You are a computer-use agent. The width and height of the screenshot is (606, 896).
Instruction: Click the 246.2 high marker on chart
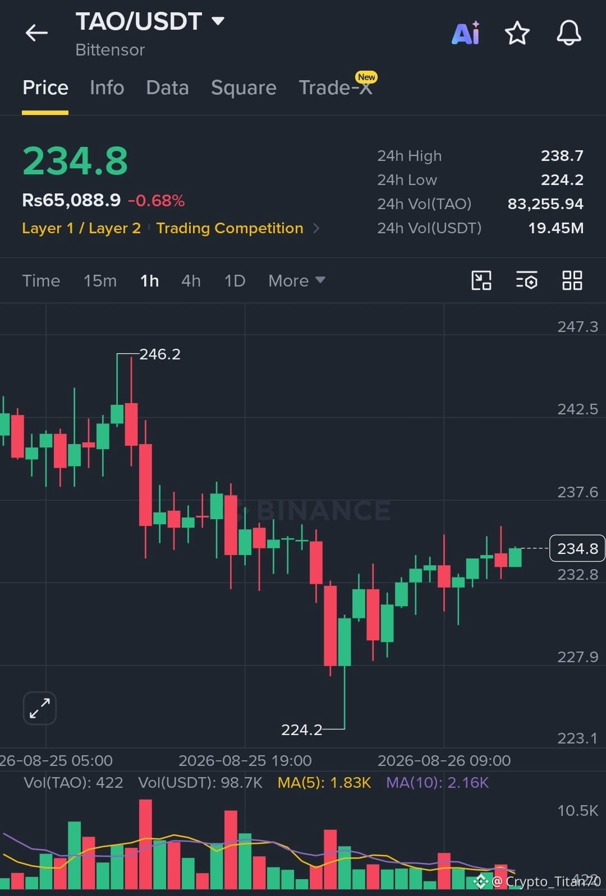[x=160, y=354]
